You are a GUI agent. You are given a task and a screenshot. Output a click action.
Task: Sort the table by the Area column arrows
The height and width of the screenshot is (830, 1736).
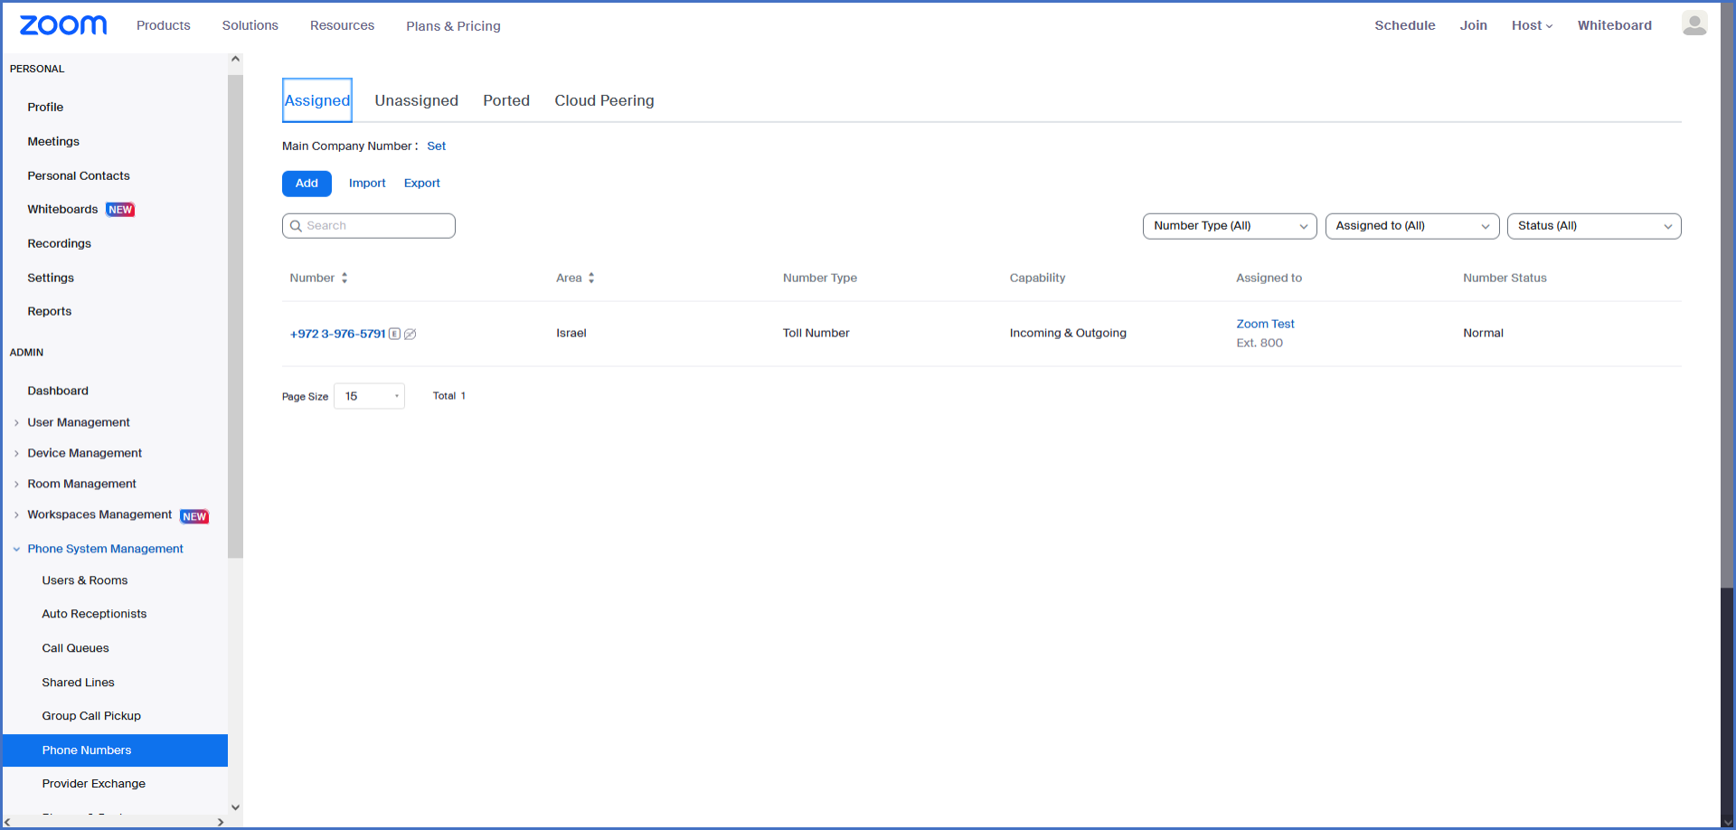[591, 278]
